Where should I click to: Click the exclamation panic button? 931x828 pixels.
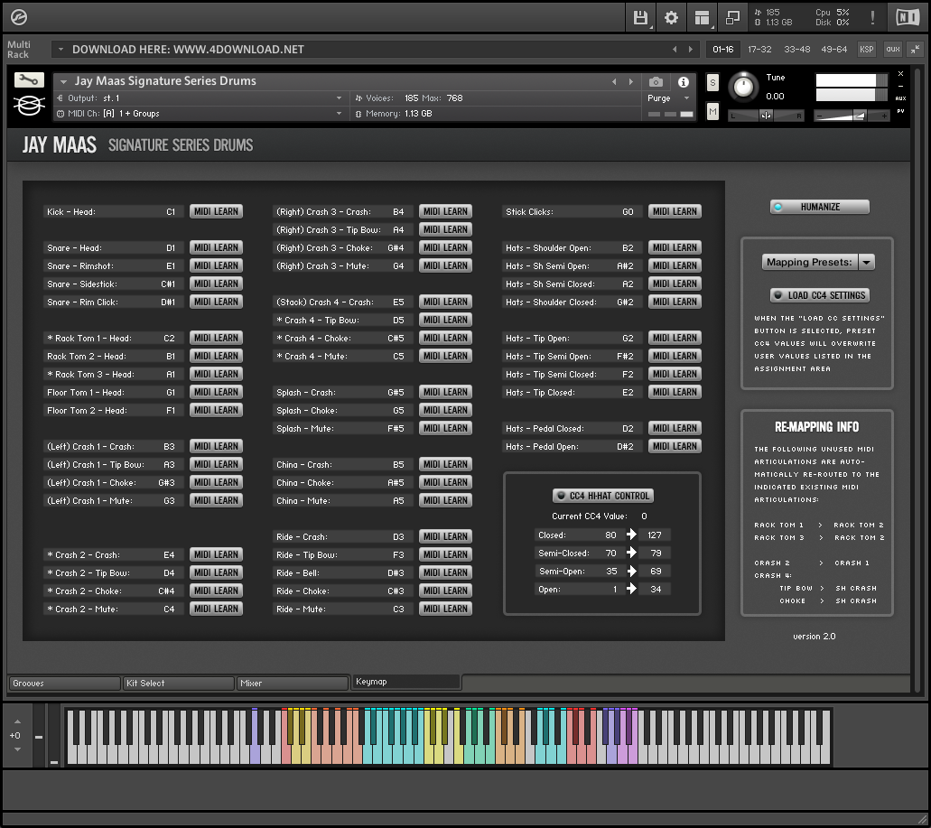[872, 18]
